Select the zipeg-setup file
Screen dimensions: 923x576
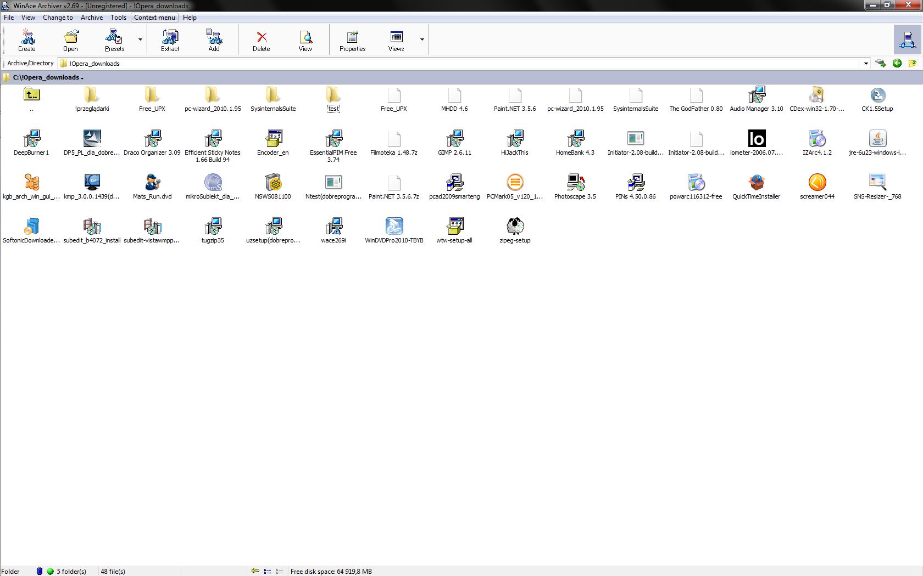pyautogui.click(x=515, y=230)
